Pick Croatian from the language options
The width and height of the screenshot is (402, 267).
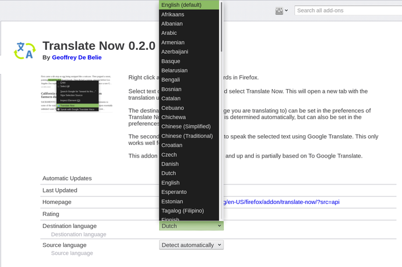pyautogui.click(x=189, y=146)
